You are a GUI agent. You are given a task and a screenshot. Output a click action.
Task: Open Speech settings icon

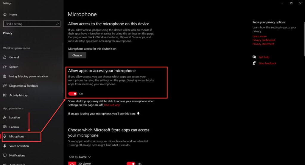coord(5,67)
